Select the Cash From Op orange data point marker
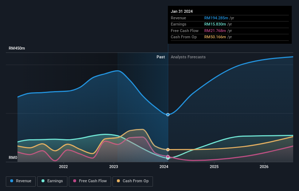This screenshot has height=191, width=299. pyautogui.click(x=168, y=149)
